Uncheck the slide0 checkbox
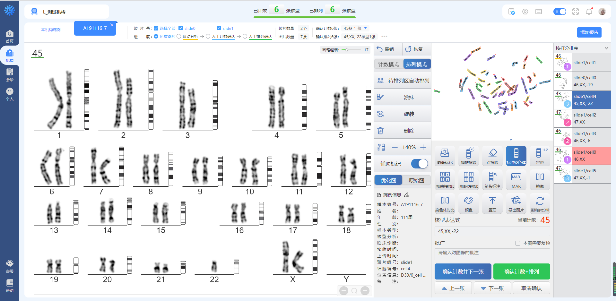Viewport: 616px width, 301px height. (181, 28)
